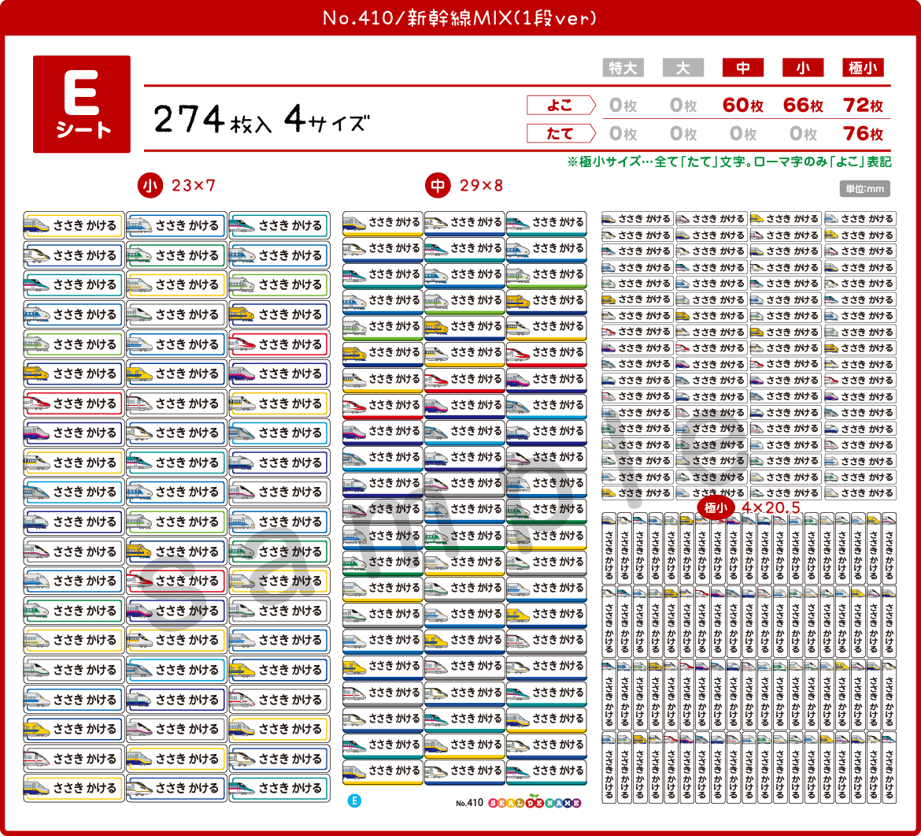This screenshot has width=921, height=836.
Task: Click the red 極小 oval beside 4×20.5
Action: 716,507
